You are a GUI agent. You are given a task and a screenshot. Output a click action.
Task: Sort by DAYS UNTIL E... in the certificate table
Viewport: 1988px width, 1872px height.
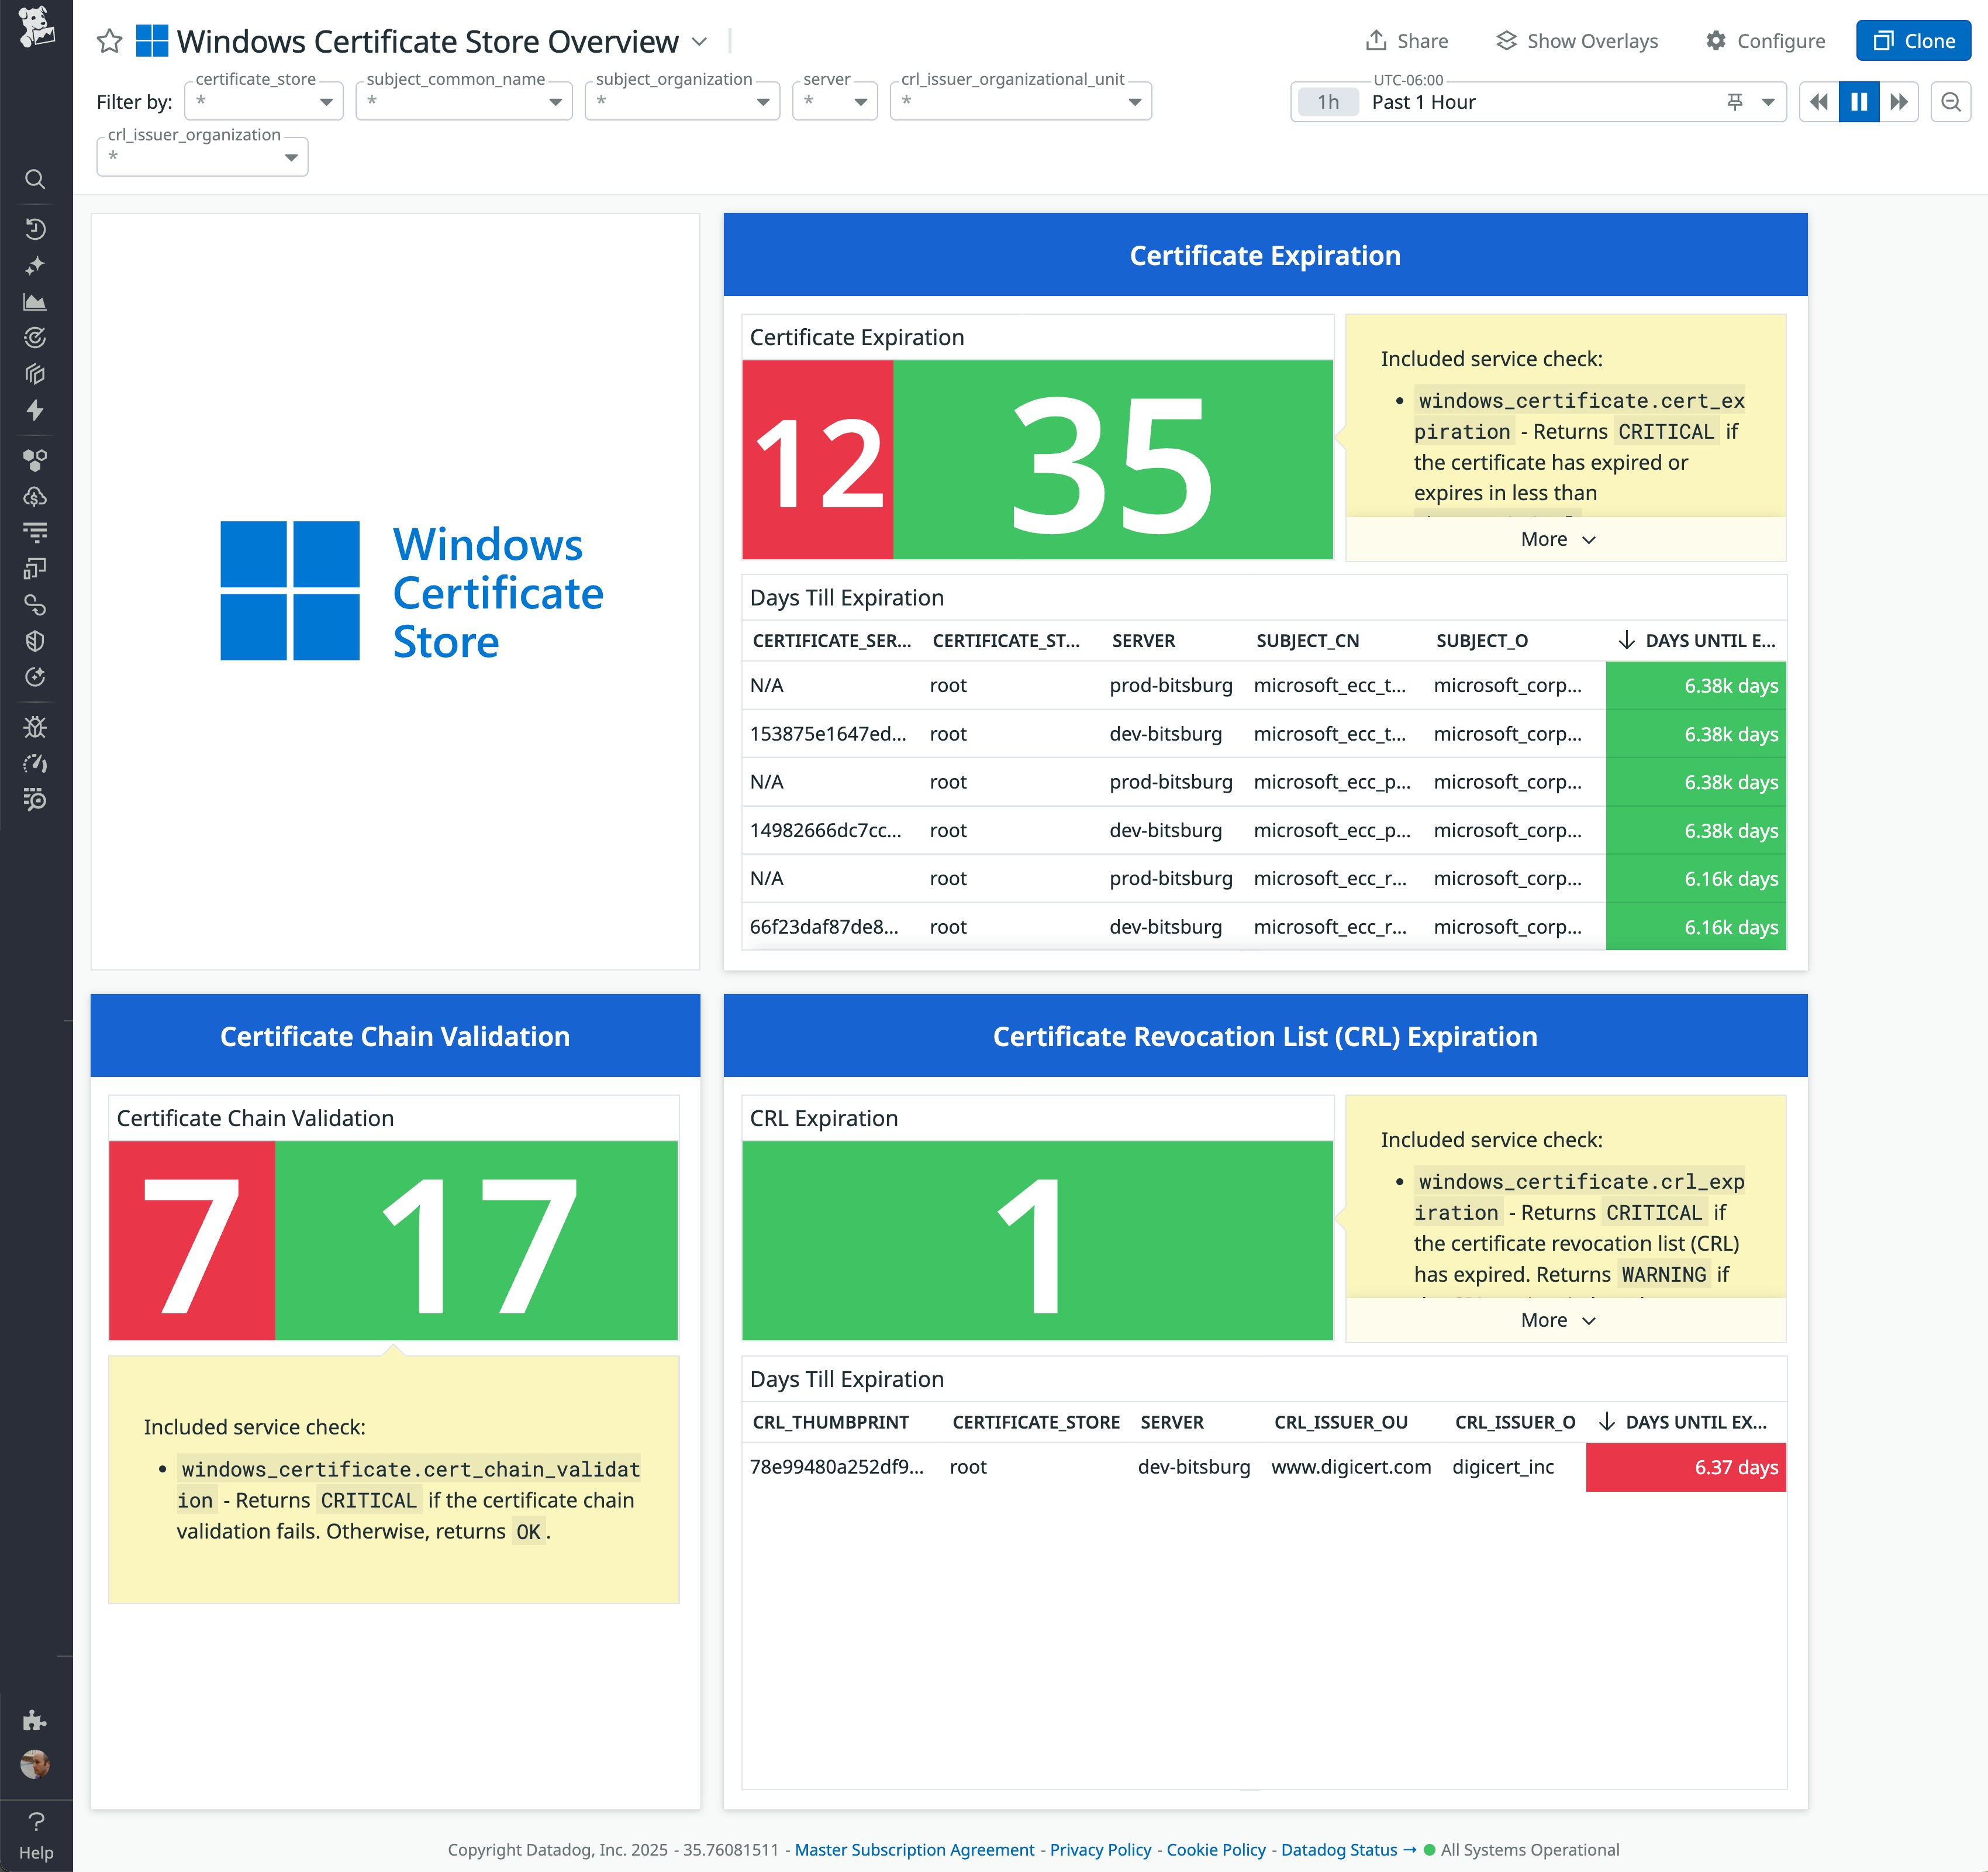tap(1697, 641)
